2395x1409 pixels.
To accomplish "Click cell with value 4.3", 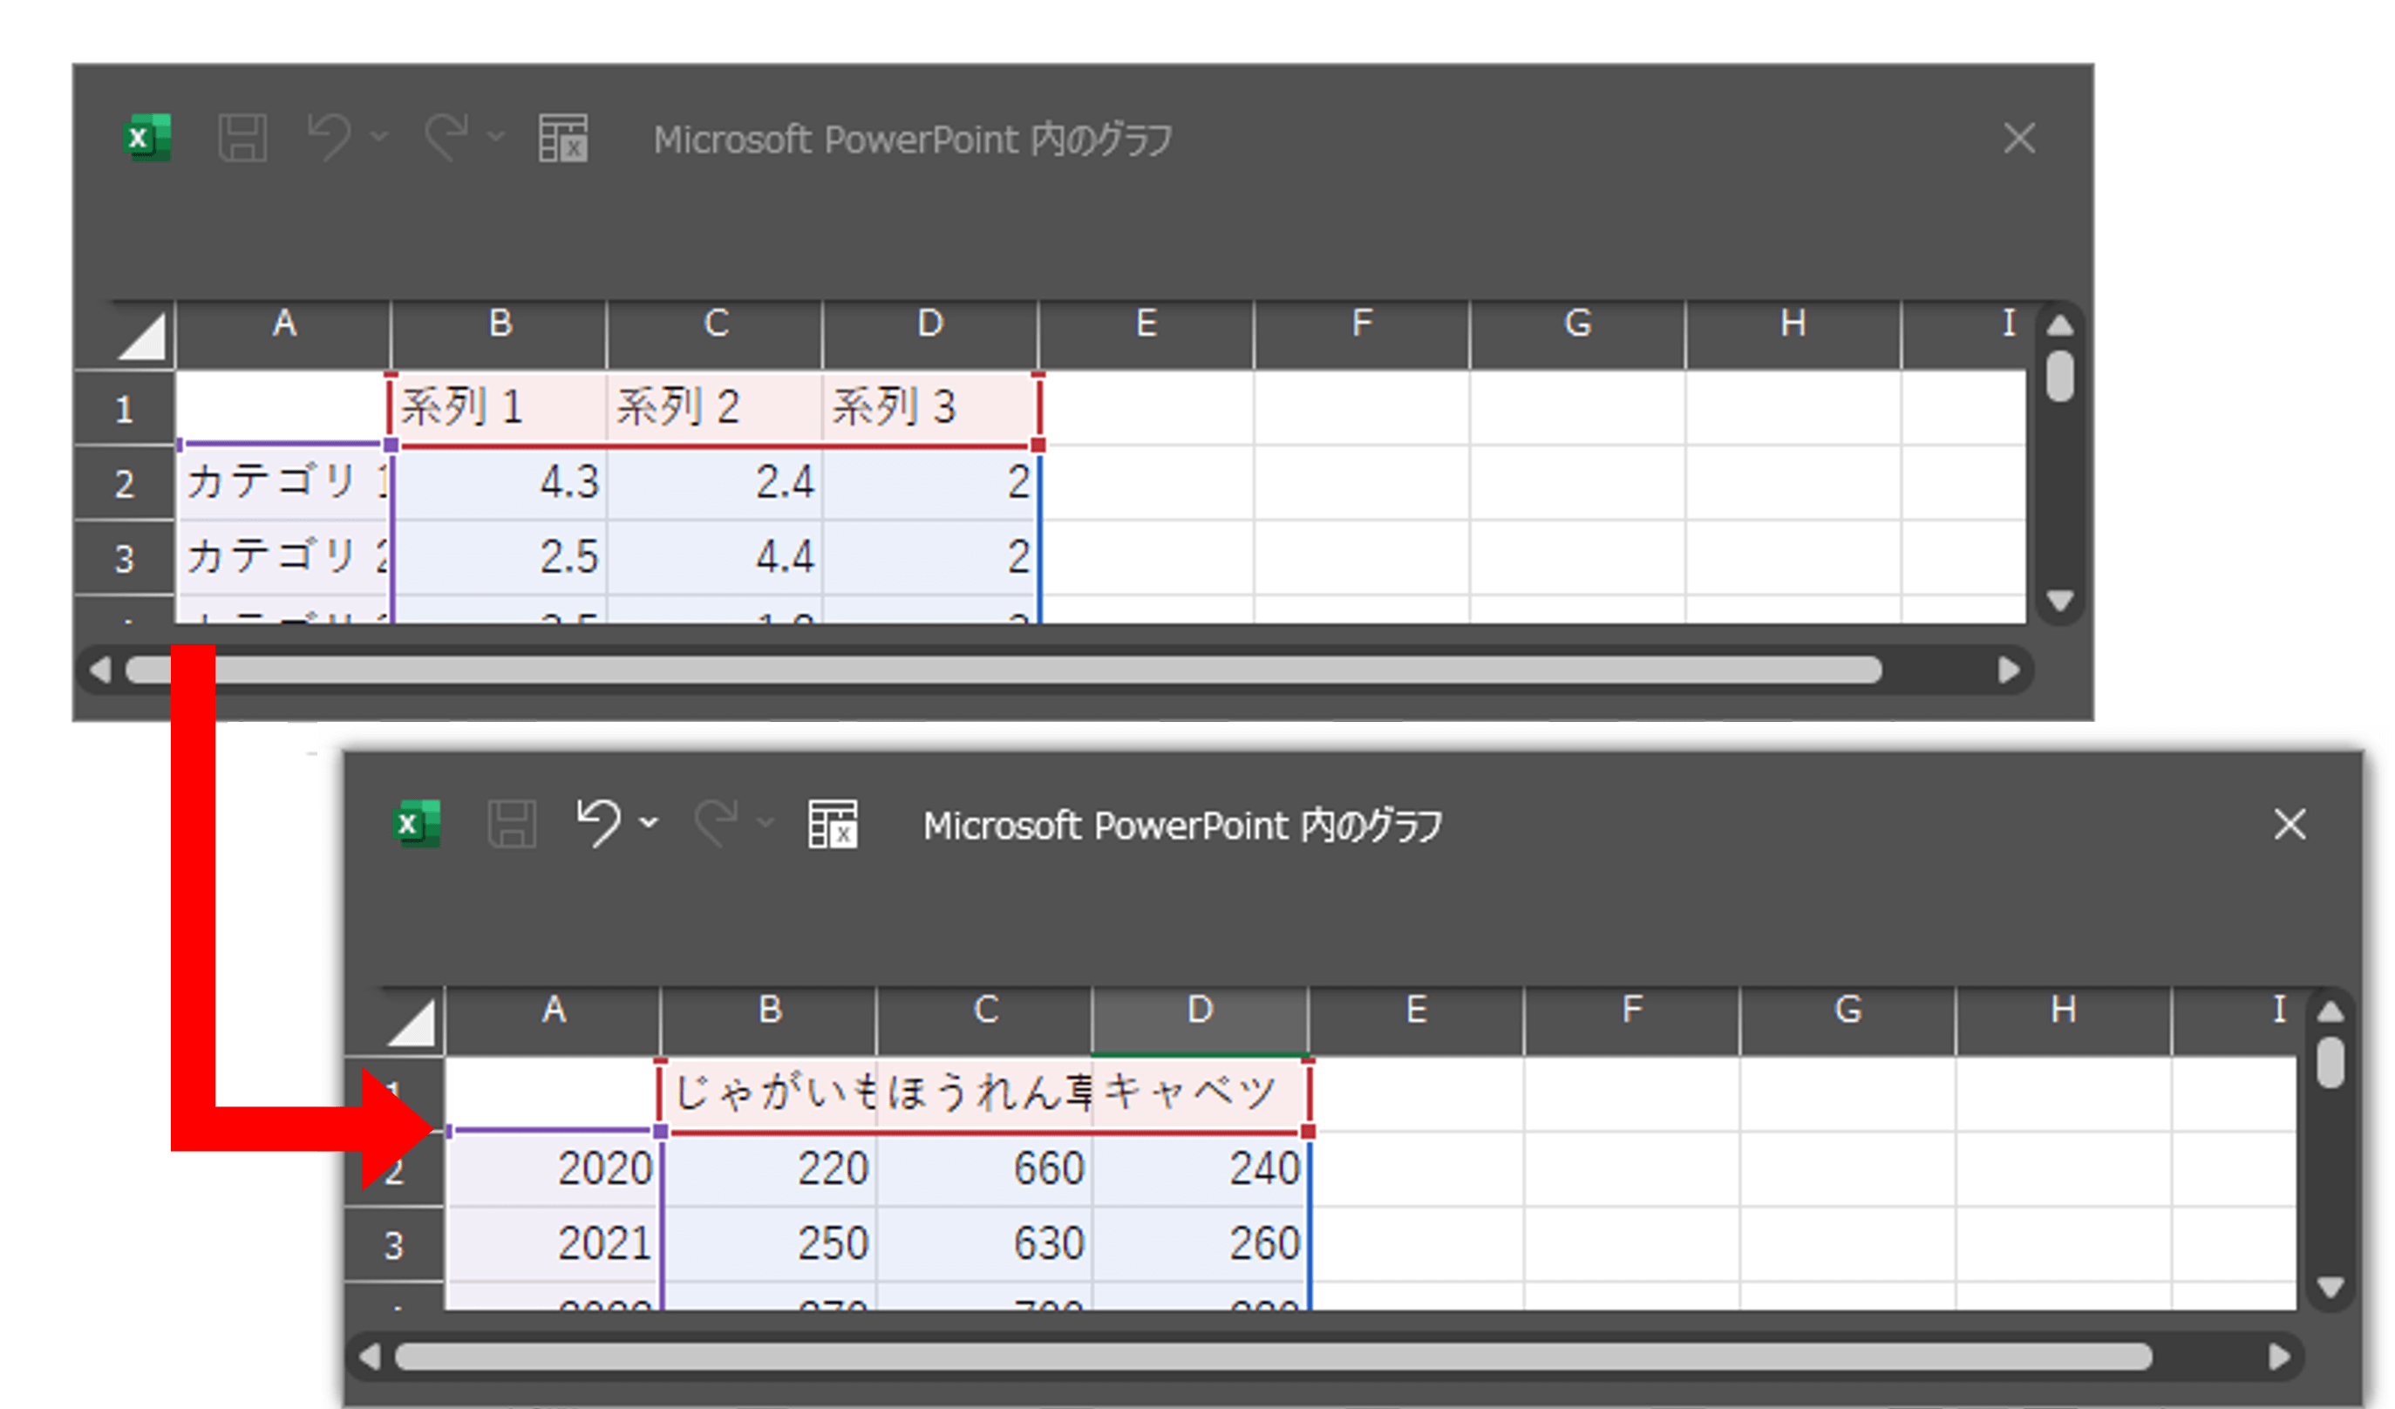I will (499, 483).
